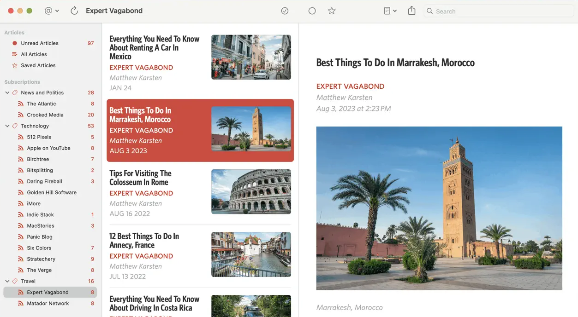Collapse the News and Politics folder
This screenshot has height=317, width=578.
pyautogui.click(x=7, y=92)
